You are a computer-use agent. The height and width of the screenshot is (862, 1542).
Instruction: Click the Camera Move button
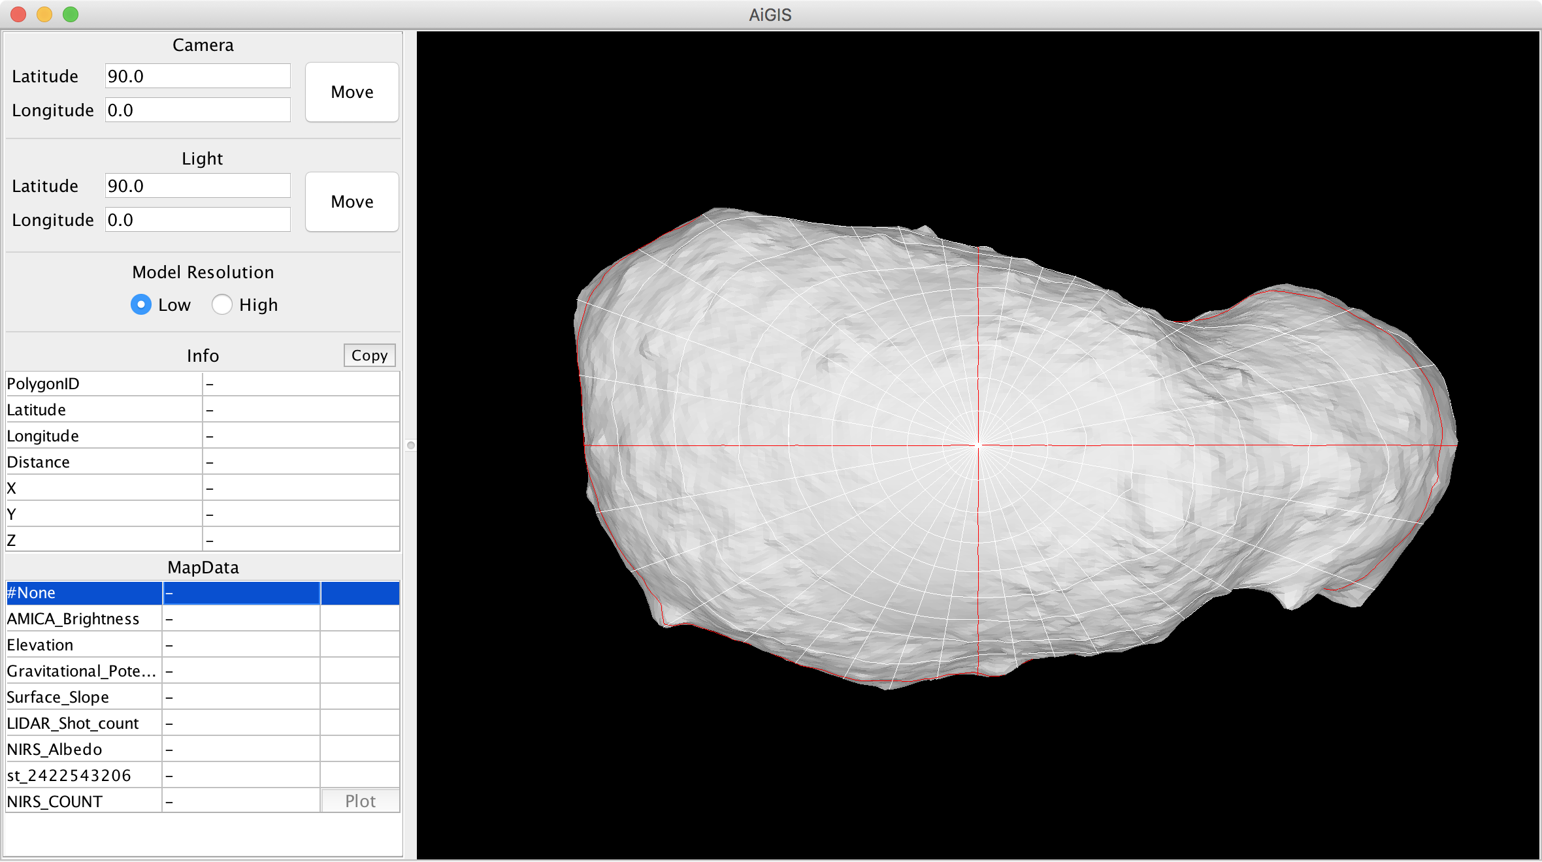pos(352,92)
